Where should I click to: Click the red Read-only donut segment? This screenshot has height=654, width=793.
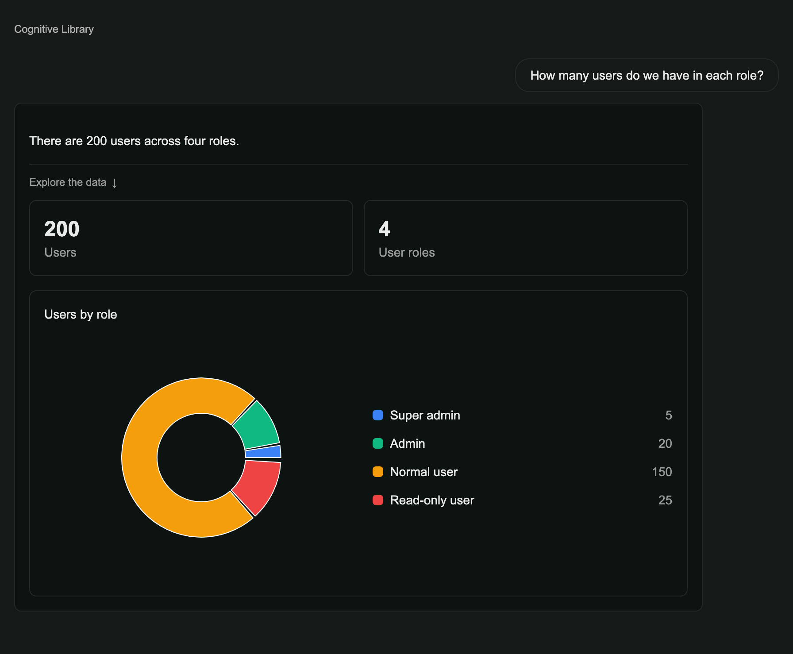[259, 485]
